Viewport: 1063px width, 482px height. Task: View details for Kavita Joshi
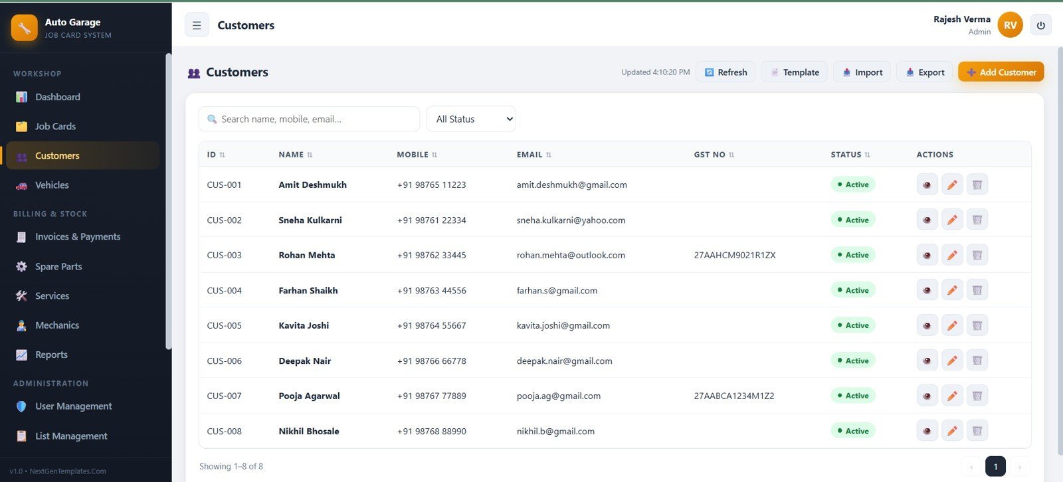tap(927, 325)
